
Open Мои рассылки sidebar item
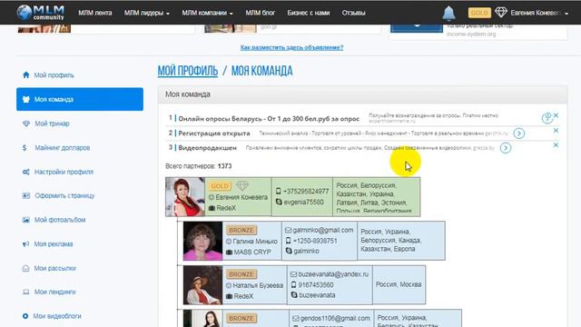54,268
